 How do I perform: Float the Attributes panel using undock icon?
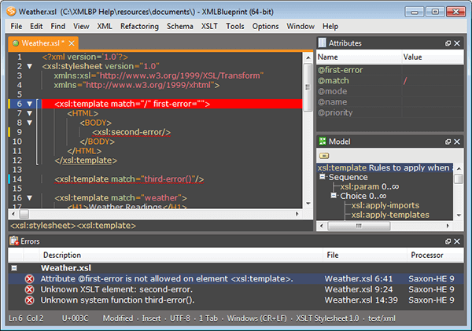click(x=448, y=44)
